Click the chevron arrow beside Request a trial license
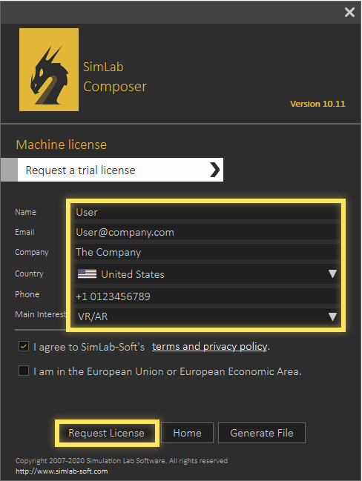The height and width of the screenshot is (481, 362). 215,170
